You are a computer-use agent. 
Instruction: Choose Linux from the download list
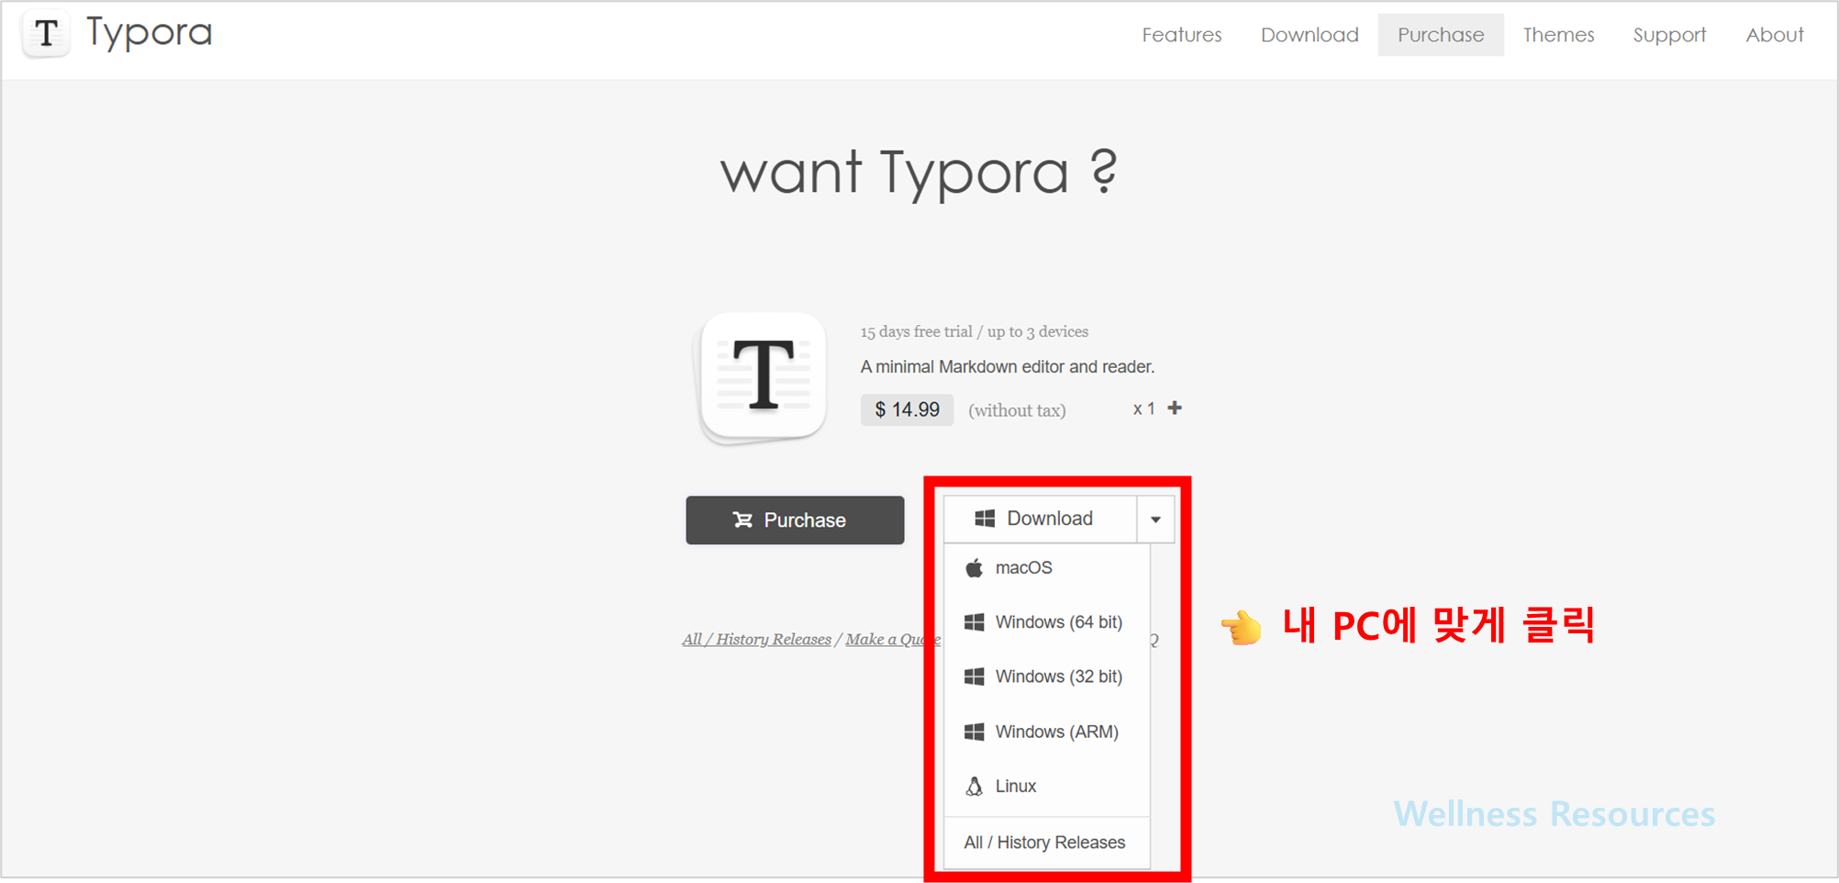coord(1046,786)
